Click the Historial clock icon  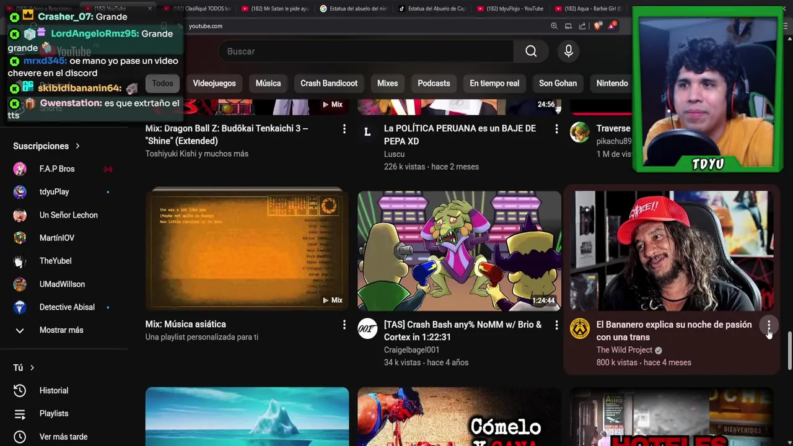tap(20, 390)
